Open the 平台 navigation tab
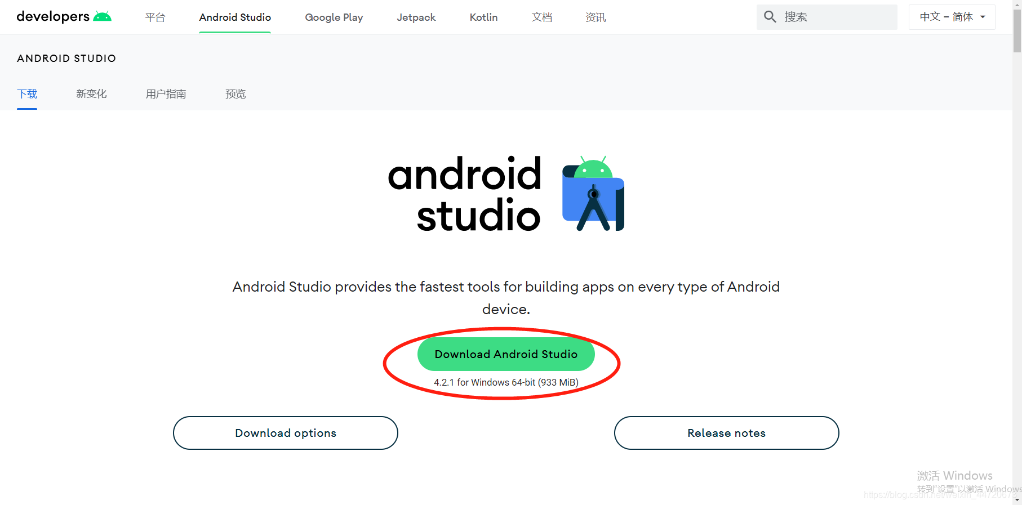1022x505 pixels. (x=155, y=17)
